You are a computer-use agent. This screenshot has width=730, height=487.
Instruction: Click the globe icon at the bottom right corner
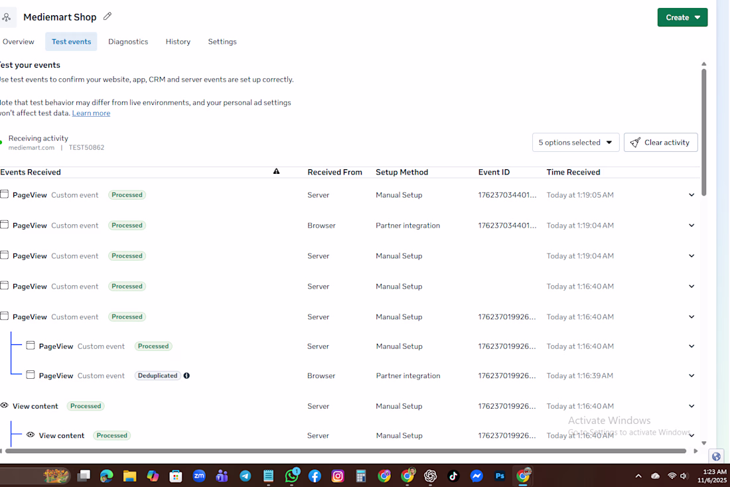click(716, 456)
